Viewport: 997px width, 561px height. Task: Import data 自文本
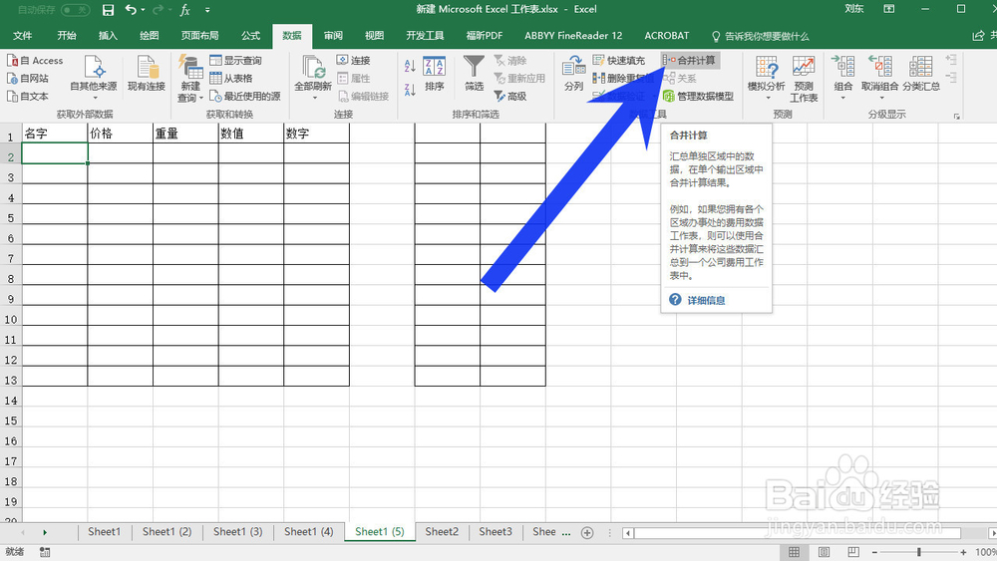point(28,96)
